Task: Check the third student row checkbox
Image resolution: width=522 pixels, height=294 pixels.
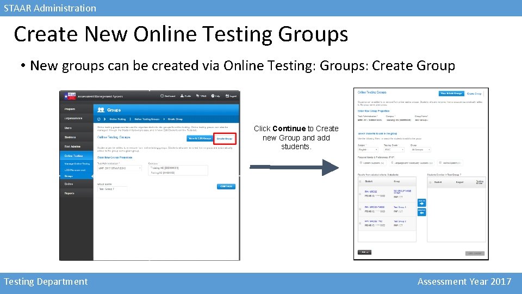Action: coord(360,223)
